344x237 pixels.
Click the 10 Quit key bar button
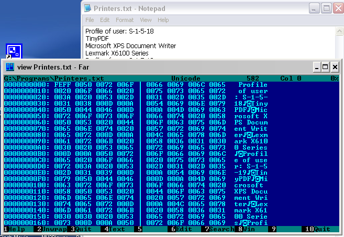(x=322, y=229)
